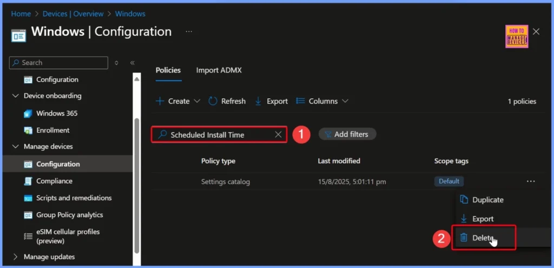The image size is (554, 268).
Task: Choose Export from the context menu
Action: point(483,219)
